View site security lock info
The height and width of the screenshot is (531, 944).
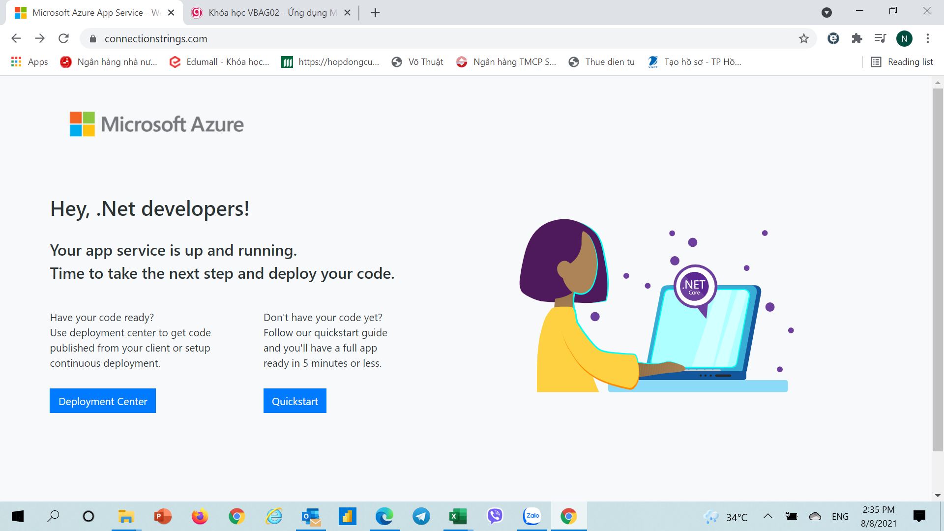(x=93, y=38)
